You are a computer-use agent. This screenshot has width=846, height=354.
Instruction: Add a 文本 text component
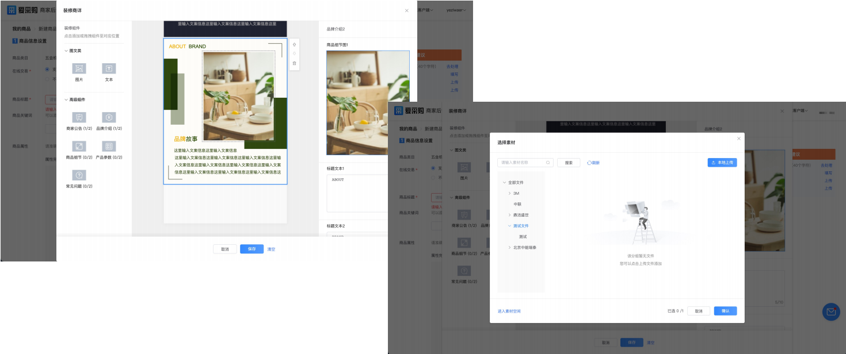click(109, 69)
